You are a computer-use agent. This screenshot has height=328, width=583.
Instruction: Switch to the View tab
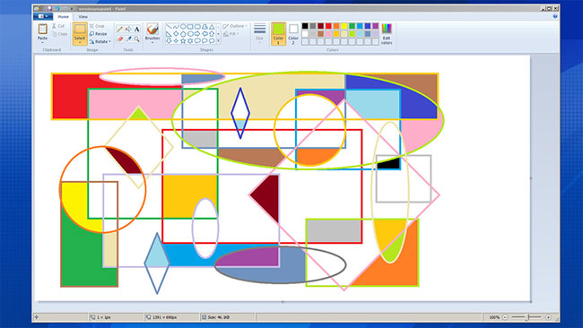pyautogui.click(x=83, y=17)
